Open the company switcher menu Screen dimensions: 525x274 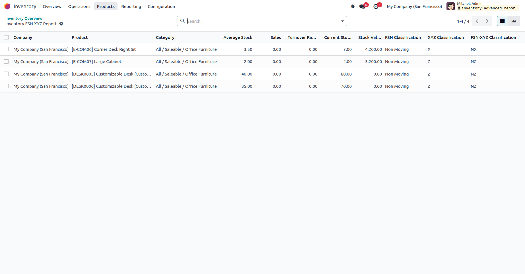click(414, 7)
